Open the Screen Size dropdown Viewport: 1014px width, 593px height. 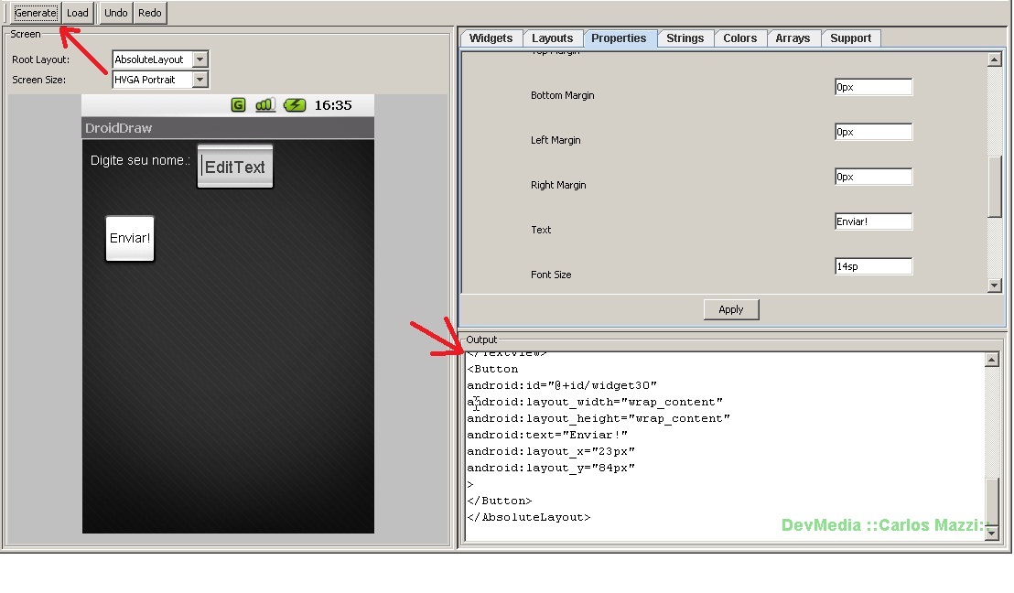[x=200, y=80]
